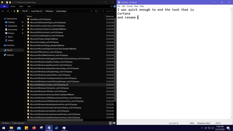
Task: Select Microsoft.Windows.SecHealthUI folder
Action: (50, 111)
